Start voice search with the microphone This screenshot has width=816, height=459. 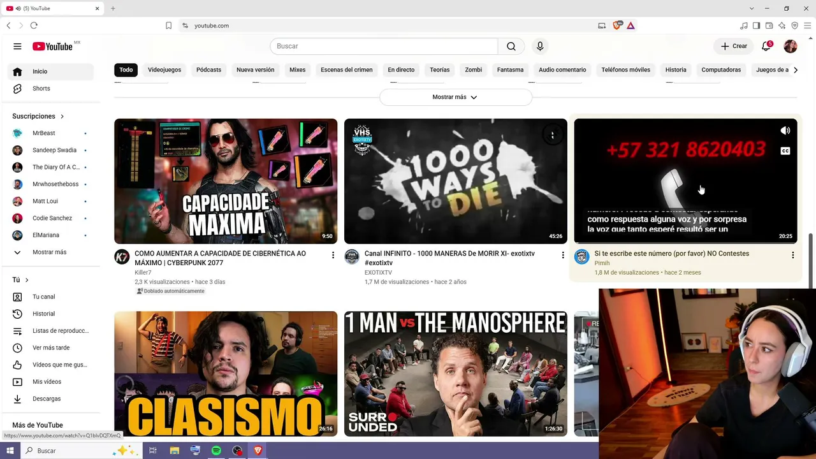pos(540,47)
